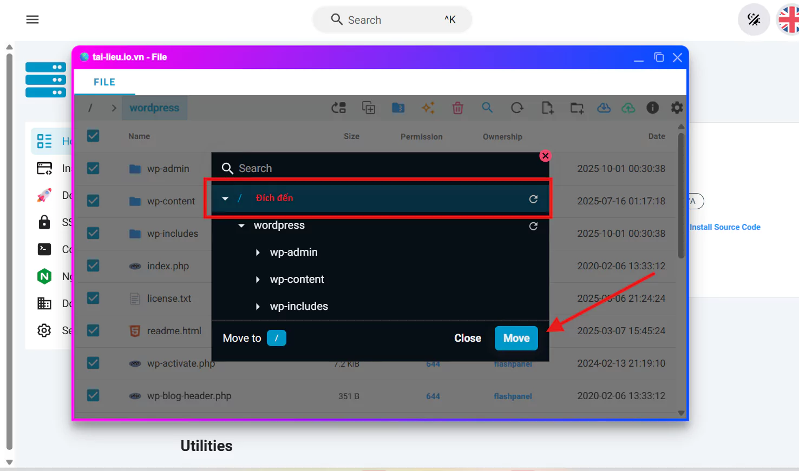Click the compress zip folder icon
Viewport: 799px width, 471px height.
398,108
